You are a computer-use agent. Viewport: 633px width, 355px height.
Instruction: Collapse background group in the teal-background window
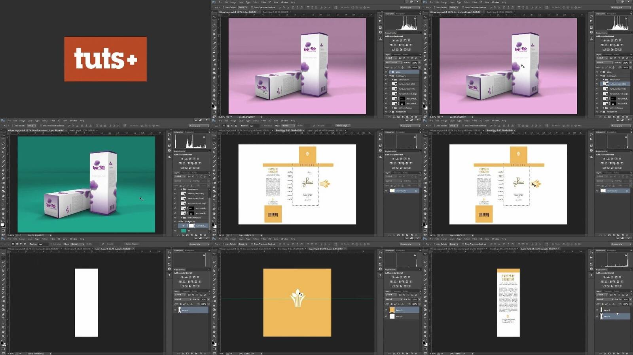pos(179,222)
